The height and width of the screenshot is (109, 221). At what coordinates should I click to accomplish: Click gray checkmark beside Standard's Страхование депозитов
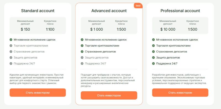(11, 52)
